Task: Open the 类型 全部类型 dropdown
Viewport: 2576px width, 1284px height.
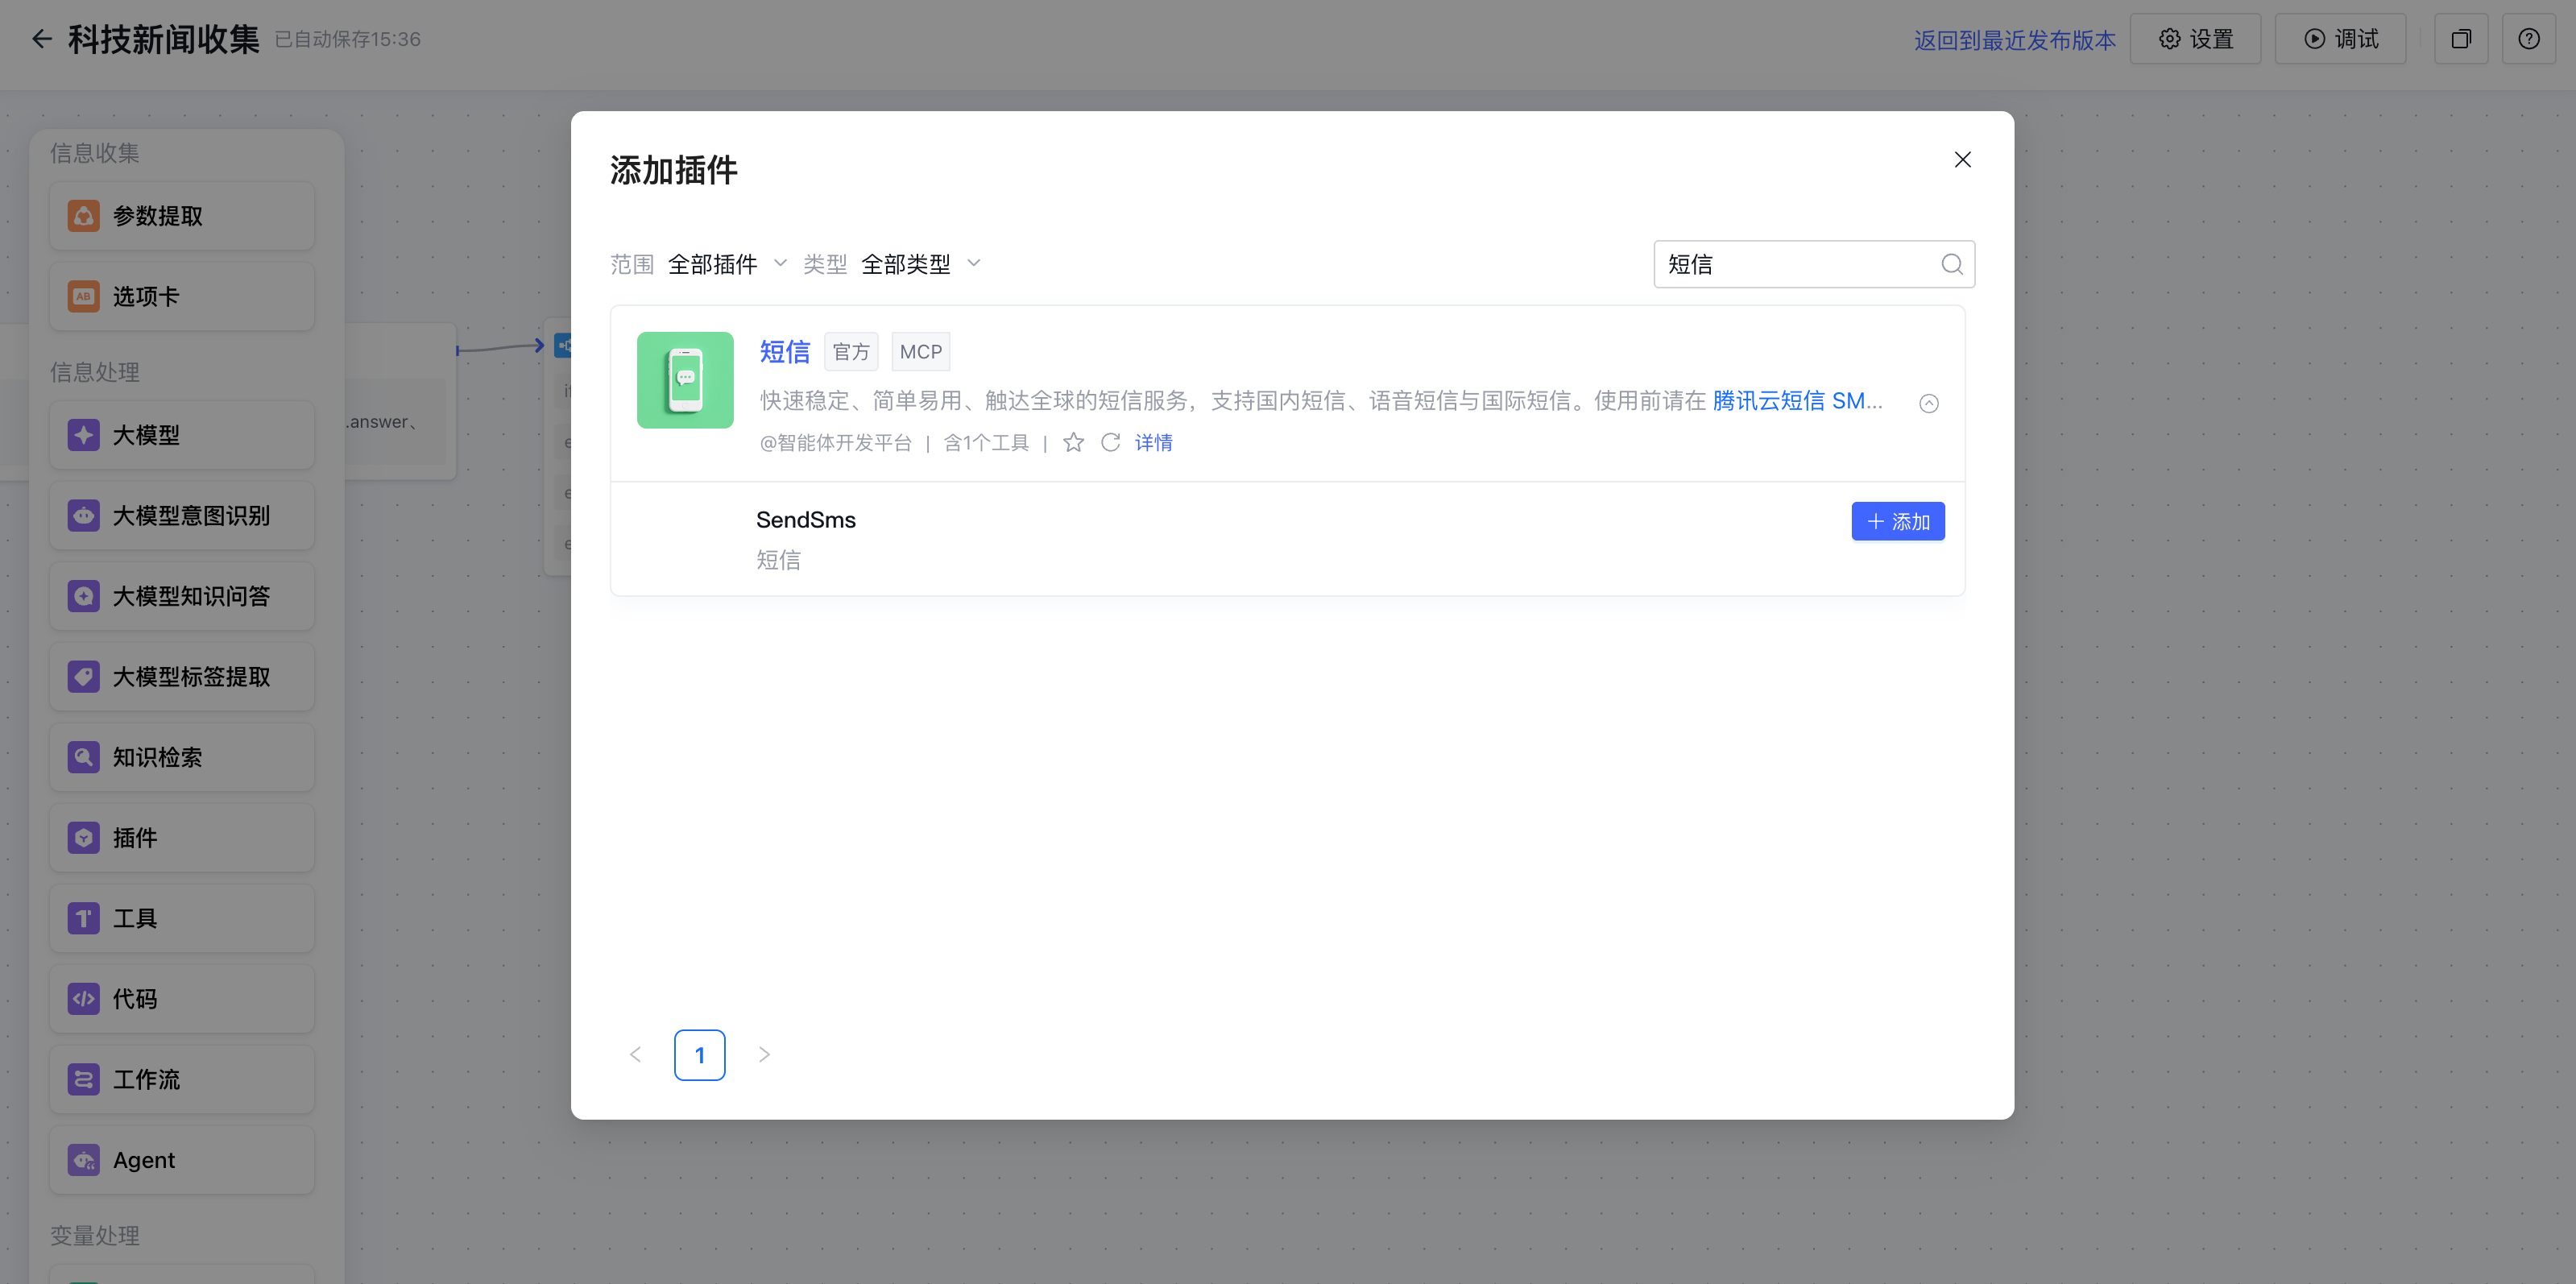Action: click(x=919, y=264)
